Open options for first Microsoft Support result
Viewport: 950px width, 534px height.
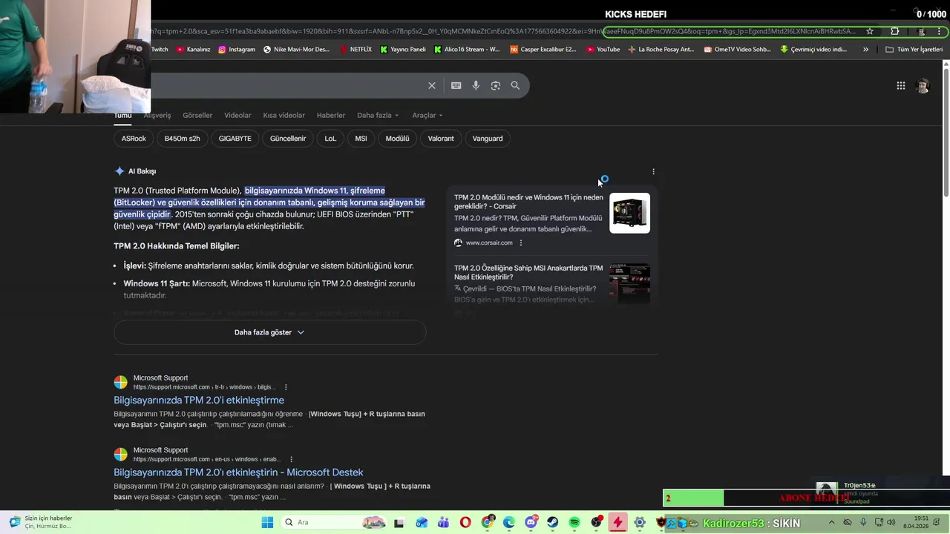click(286, 387)
